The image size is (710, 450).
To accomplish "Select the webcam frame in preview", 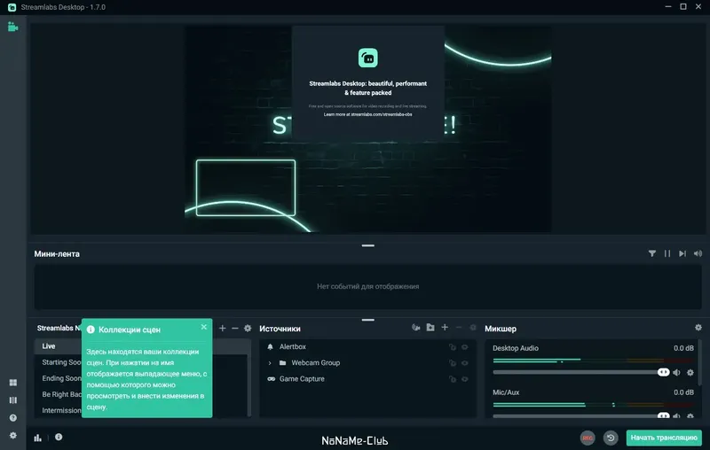I will [x=246, y=188].
